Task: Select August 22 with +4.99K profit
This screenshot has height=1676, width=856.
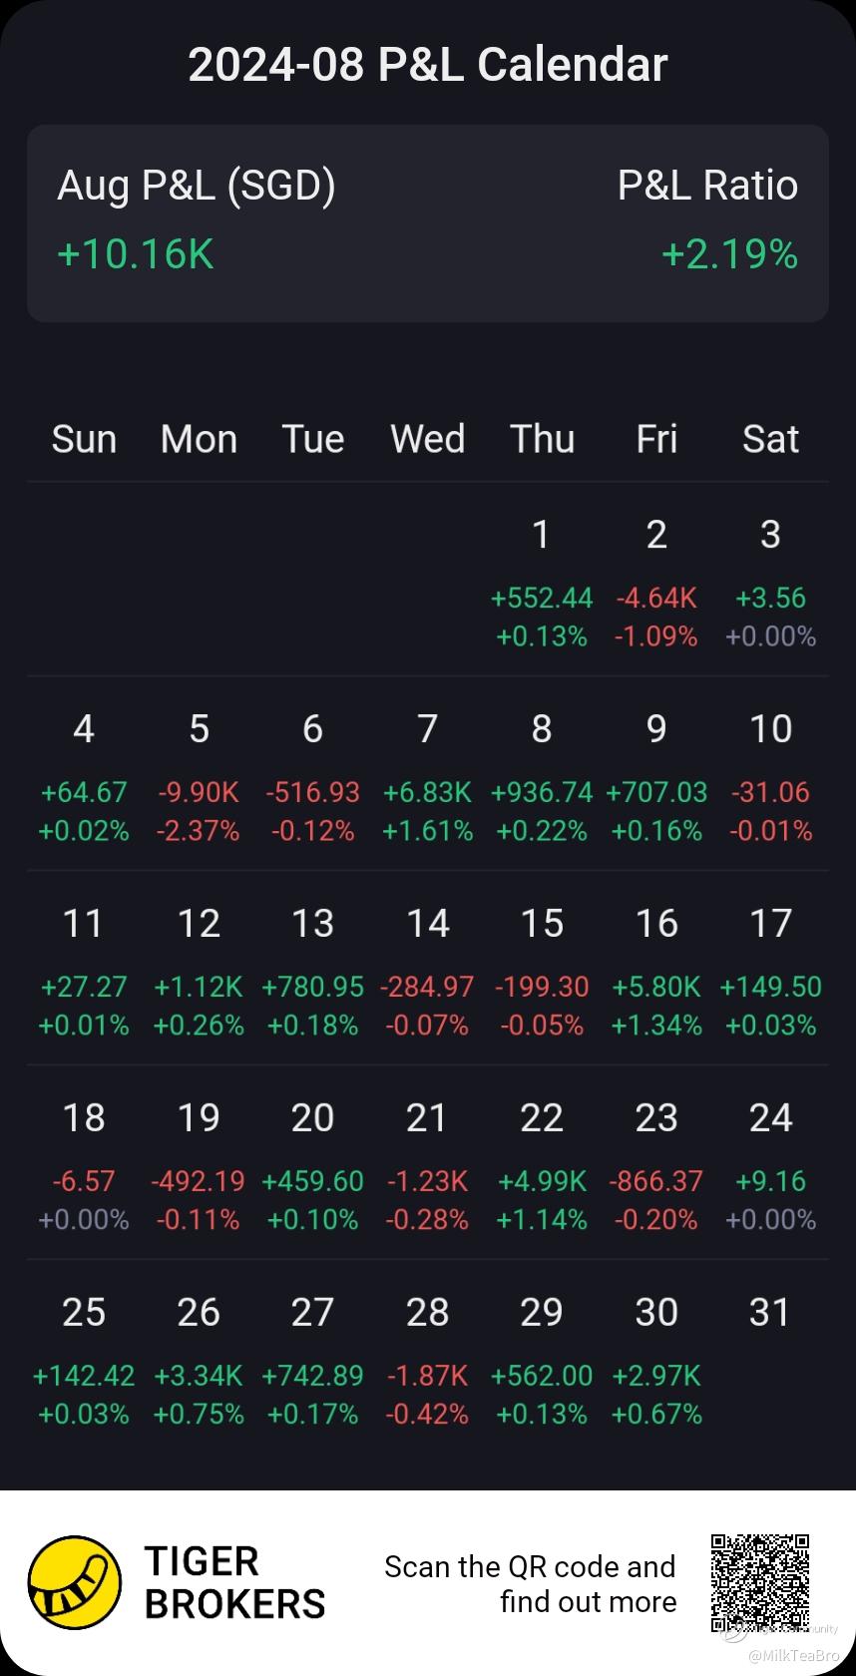Action: tap(542, 1166)
